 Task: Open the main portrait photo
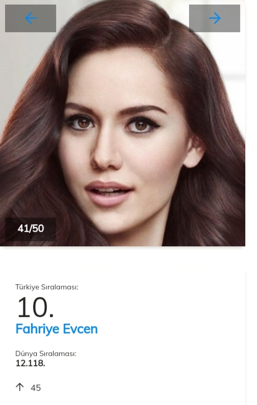123,123
